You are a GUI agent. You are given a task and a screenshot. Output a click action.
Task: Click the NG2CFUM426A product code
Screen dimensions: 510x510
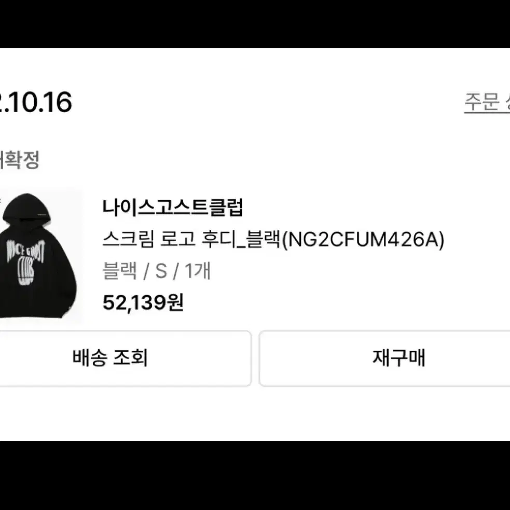tap(363, 239)
